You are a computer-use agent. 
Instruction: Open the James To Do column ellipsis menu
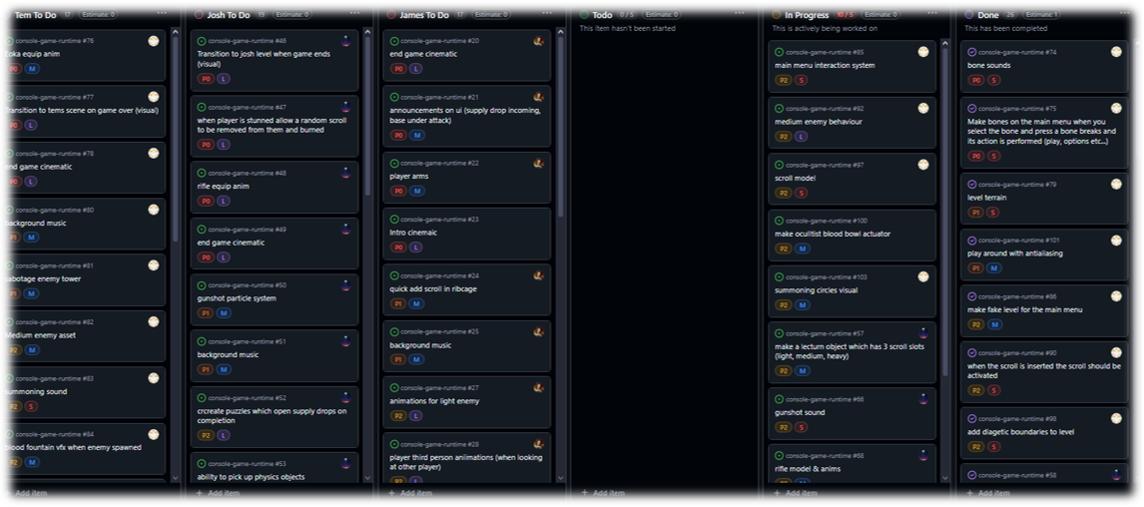tap(547, 14)
